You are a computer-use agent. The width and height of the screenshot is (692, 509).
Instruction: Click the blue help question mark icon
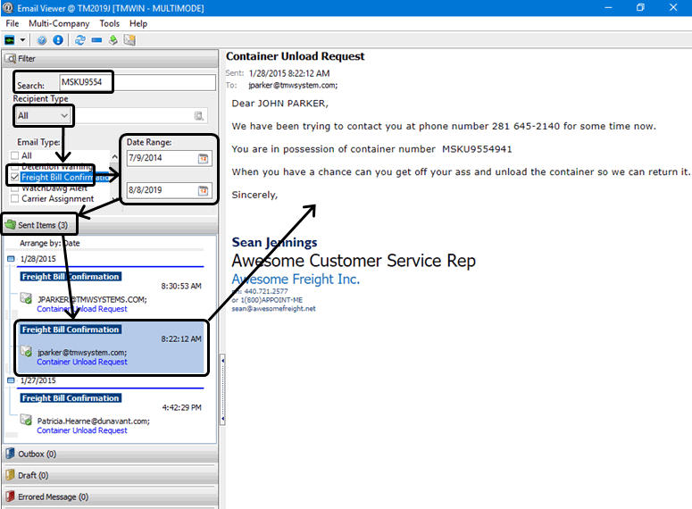42,40
